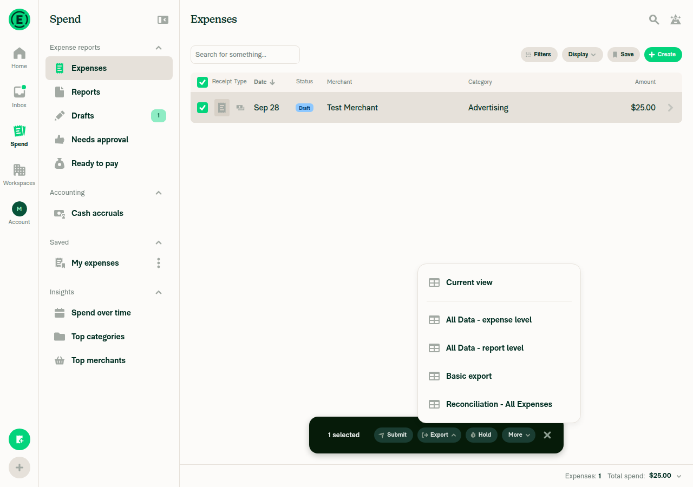The height and width of the screenshot is (487, 693).
Task: Clear selection with the X icon
Action: pyautogui.click(x=547, y=435)
